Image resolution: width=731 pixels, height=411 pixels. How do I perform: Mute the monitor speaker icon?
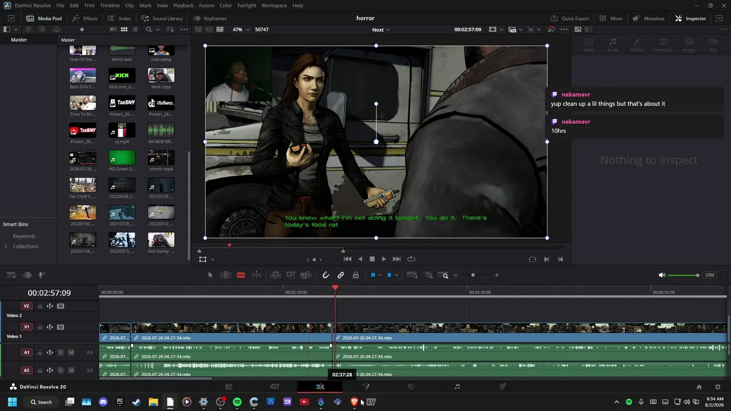pyautogui.click(x=662, y=275)
